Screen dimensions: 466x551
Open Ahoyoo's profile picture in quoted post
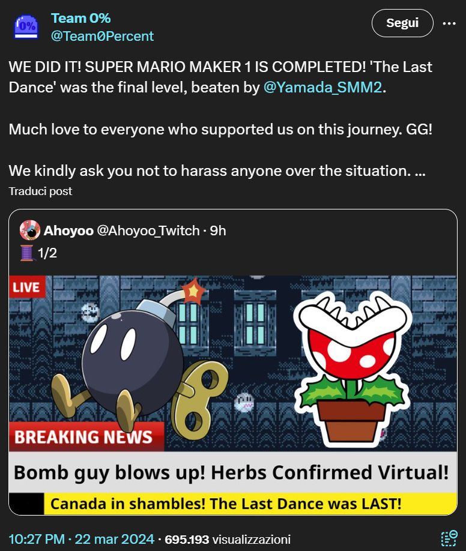(x=30, y=230)
